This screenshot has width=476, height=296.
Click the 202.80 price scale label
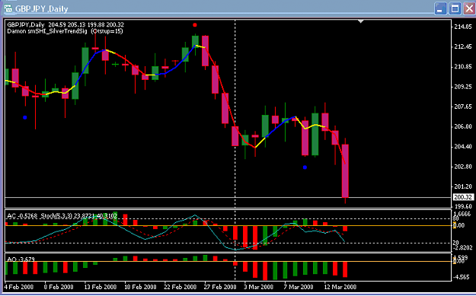pos(463,167)
